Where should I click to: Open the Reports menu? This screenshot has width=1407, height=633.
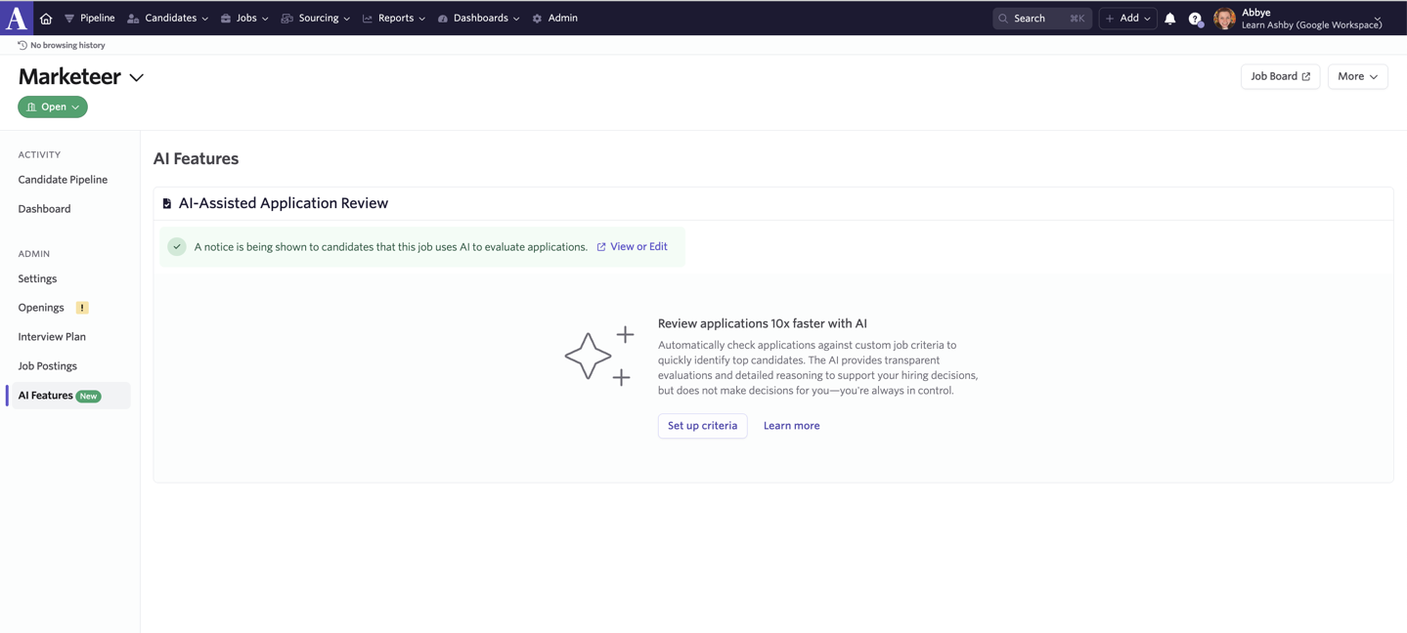(394, 19)
